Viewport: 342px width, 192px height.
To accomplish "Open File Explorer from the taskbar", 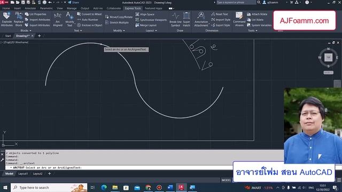I will [x=115, y=187].
